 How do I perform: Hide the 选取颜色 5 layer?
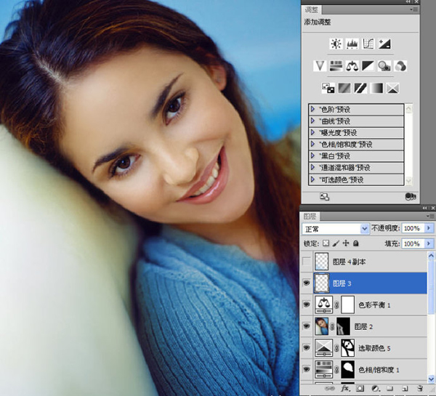coord(307,348)
